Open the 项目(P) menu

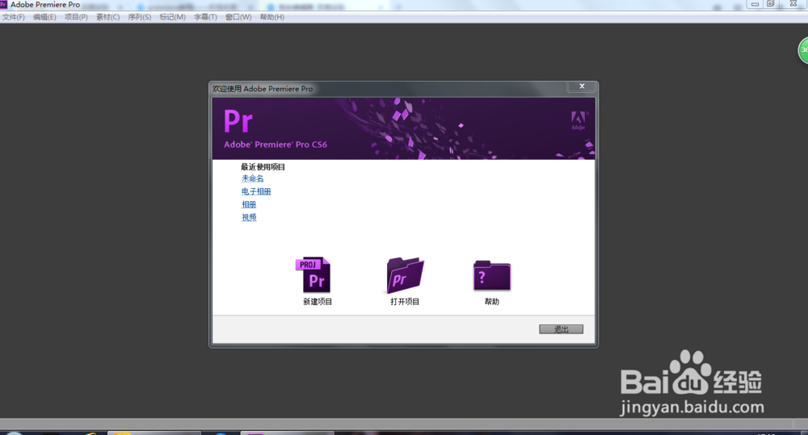[x=76, y=17]
